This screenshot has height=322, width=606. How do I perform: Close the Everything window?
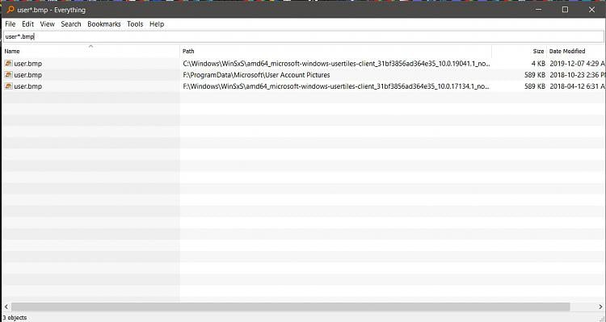591,10
